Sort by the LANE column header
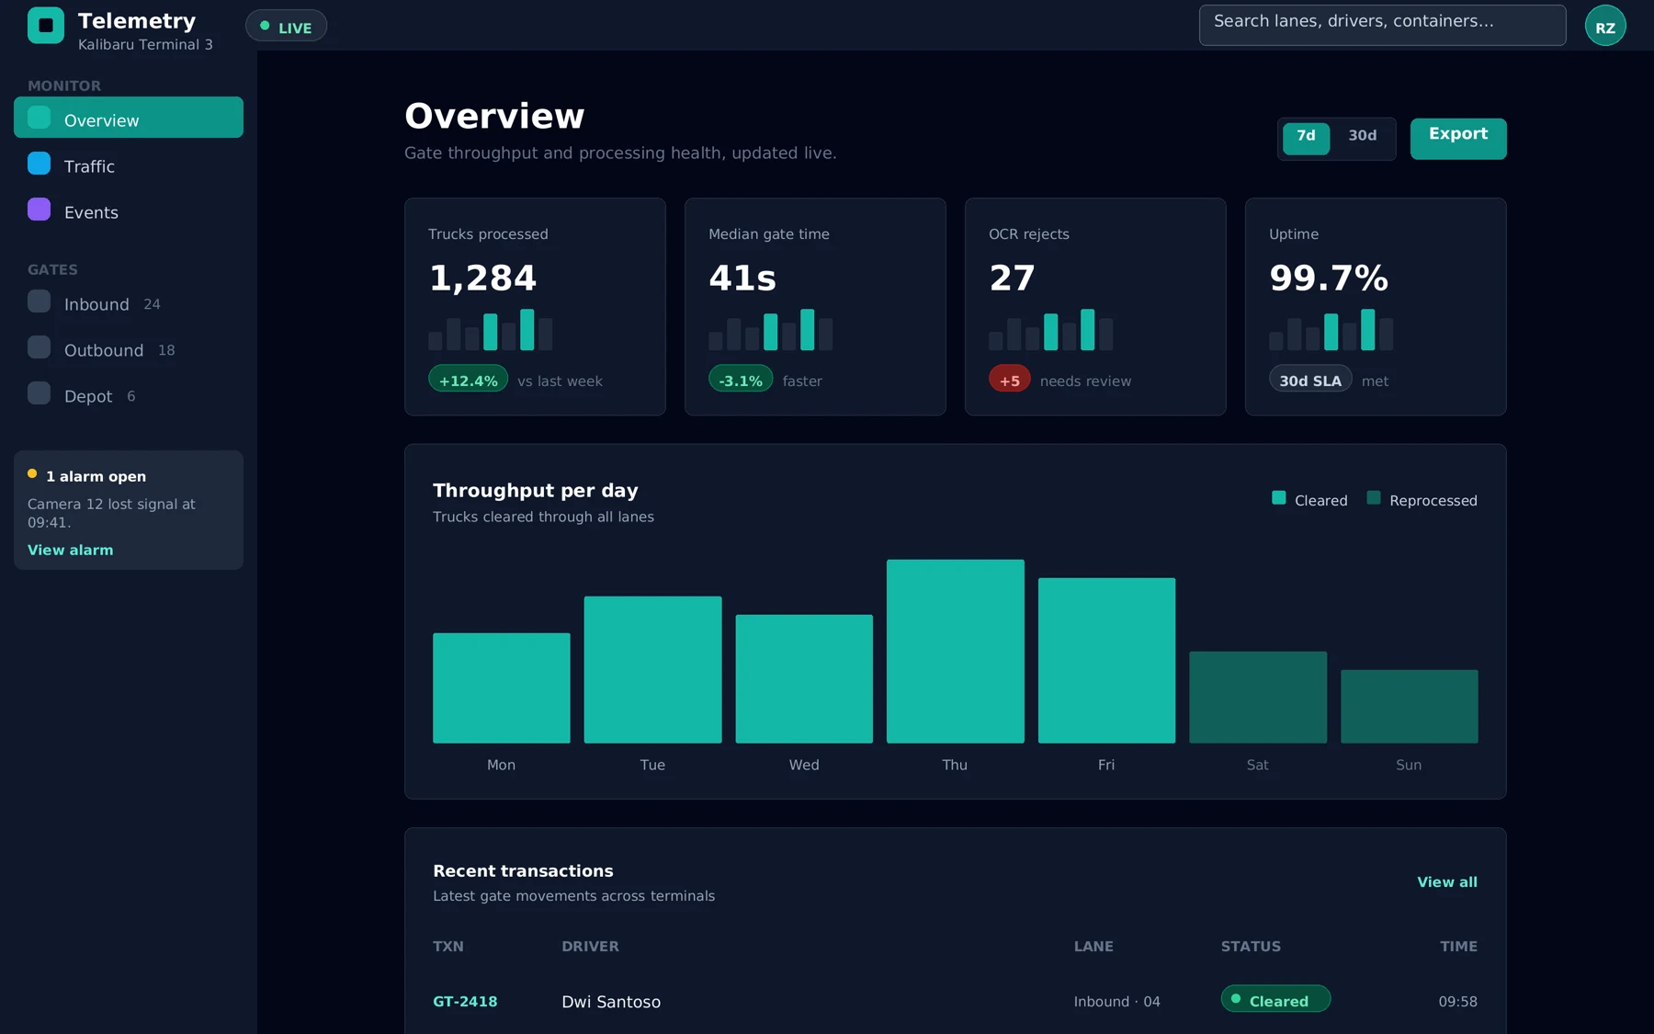Screen dimensions: 1654x1034 point(1093,946)
